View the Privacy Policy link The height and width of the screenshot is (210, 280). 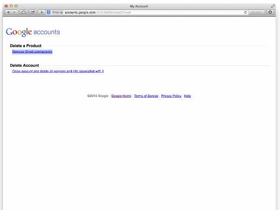pos(171,96)
